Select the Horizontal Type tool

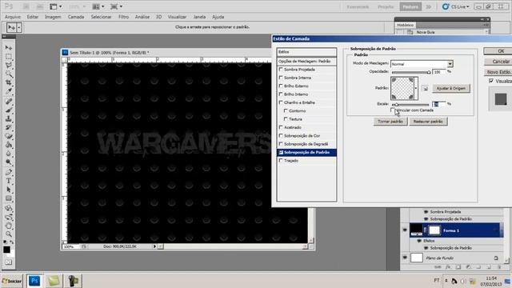point(9,181)
